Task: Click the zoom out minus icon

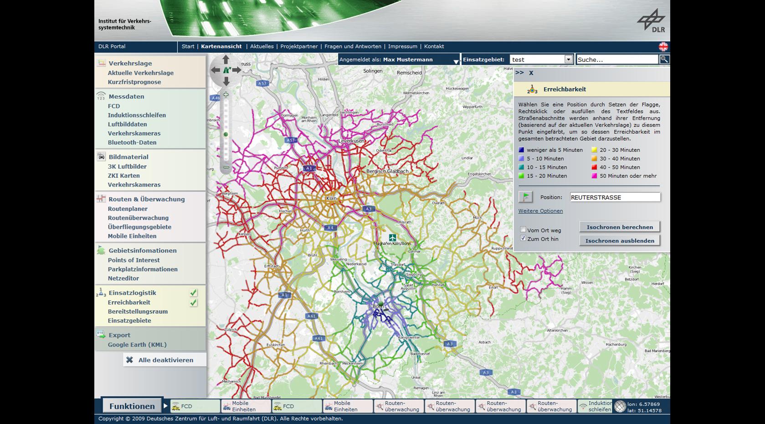Action: pyautogui.click(x=226, y=167)
